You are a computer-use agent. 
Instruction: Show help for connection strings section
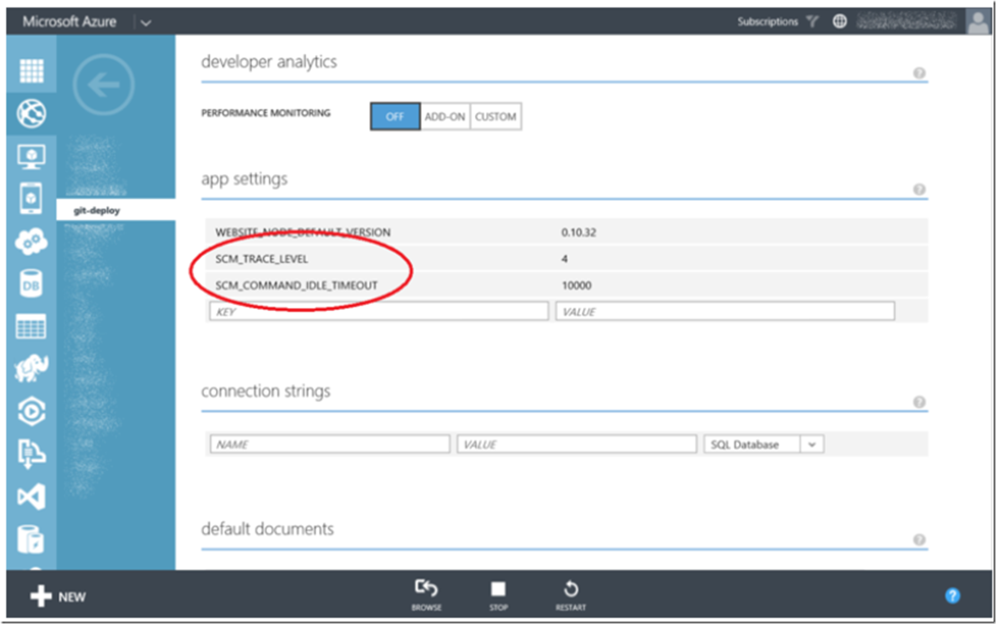click(919, 402)
